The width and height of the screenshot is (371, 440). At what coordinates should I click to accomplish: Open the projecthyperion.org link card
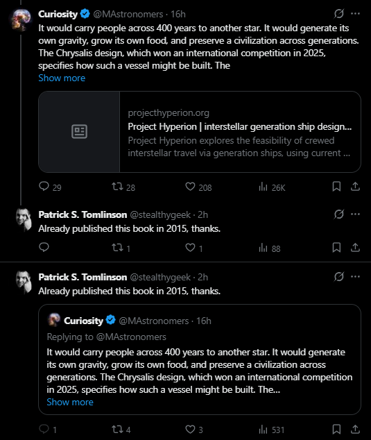pyautogui.click(x=200, y=132)
